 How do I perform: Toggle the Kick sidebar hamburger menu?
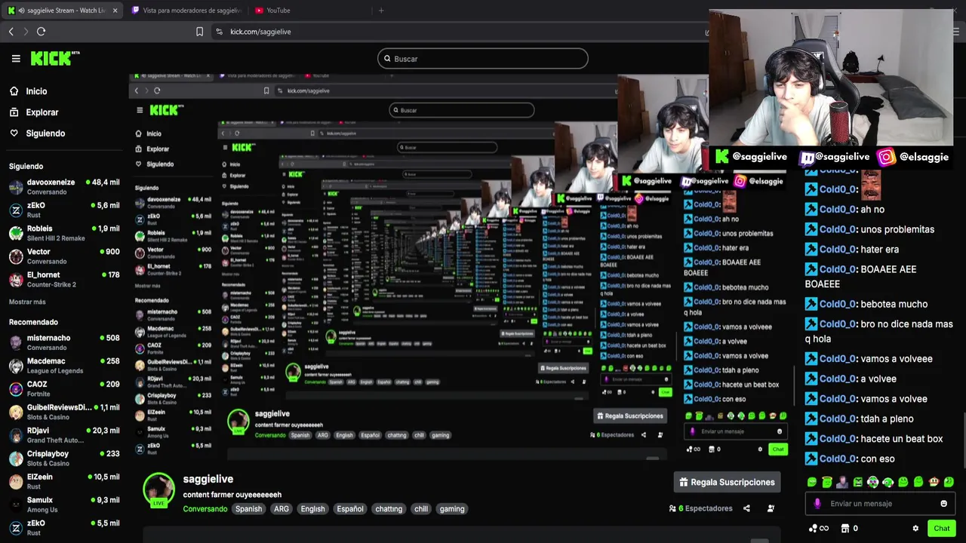point(16,58)
